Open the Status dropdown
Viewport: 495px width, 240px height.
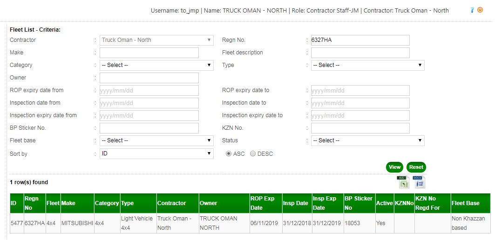(x=367, y=140)
